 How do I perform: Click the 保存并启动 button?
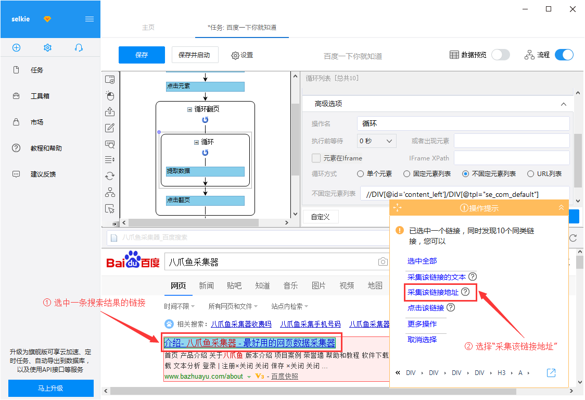(x=195, y=55)
